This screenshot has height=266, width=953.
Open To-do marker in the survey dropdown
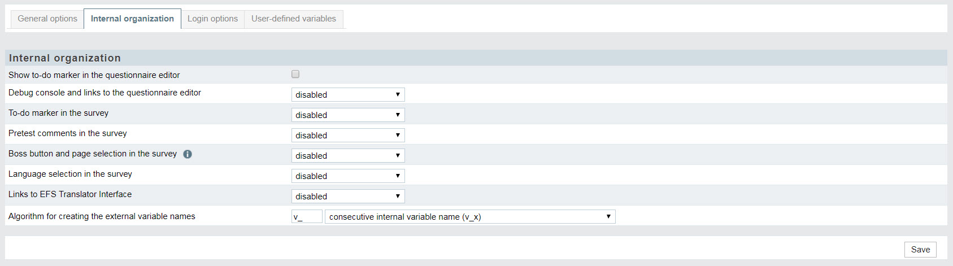(348, 115)
